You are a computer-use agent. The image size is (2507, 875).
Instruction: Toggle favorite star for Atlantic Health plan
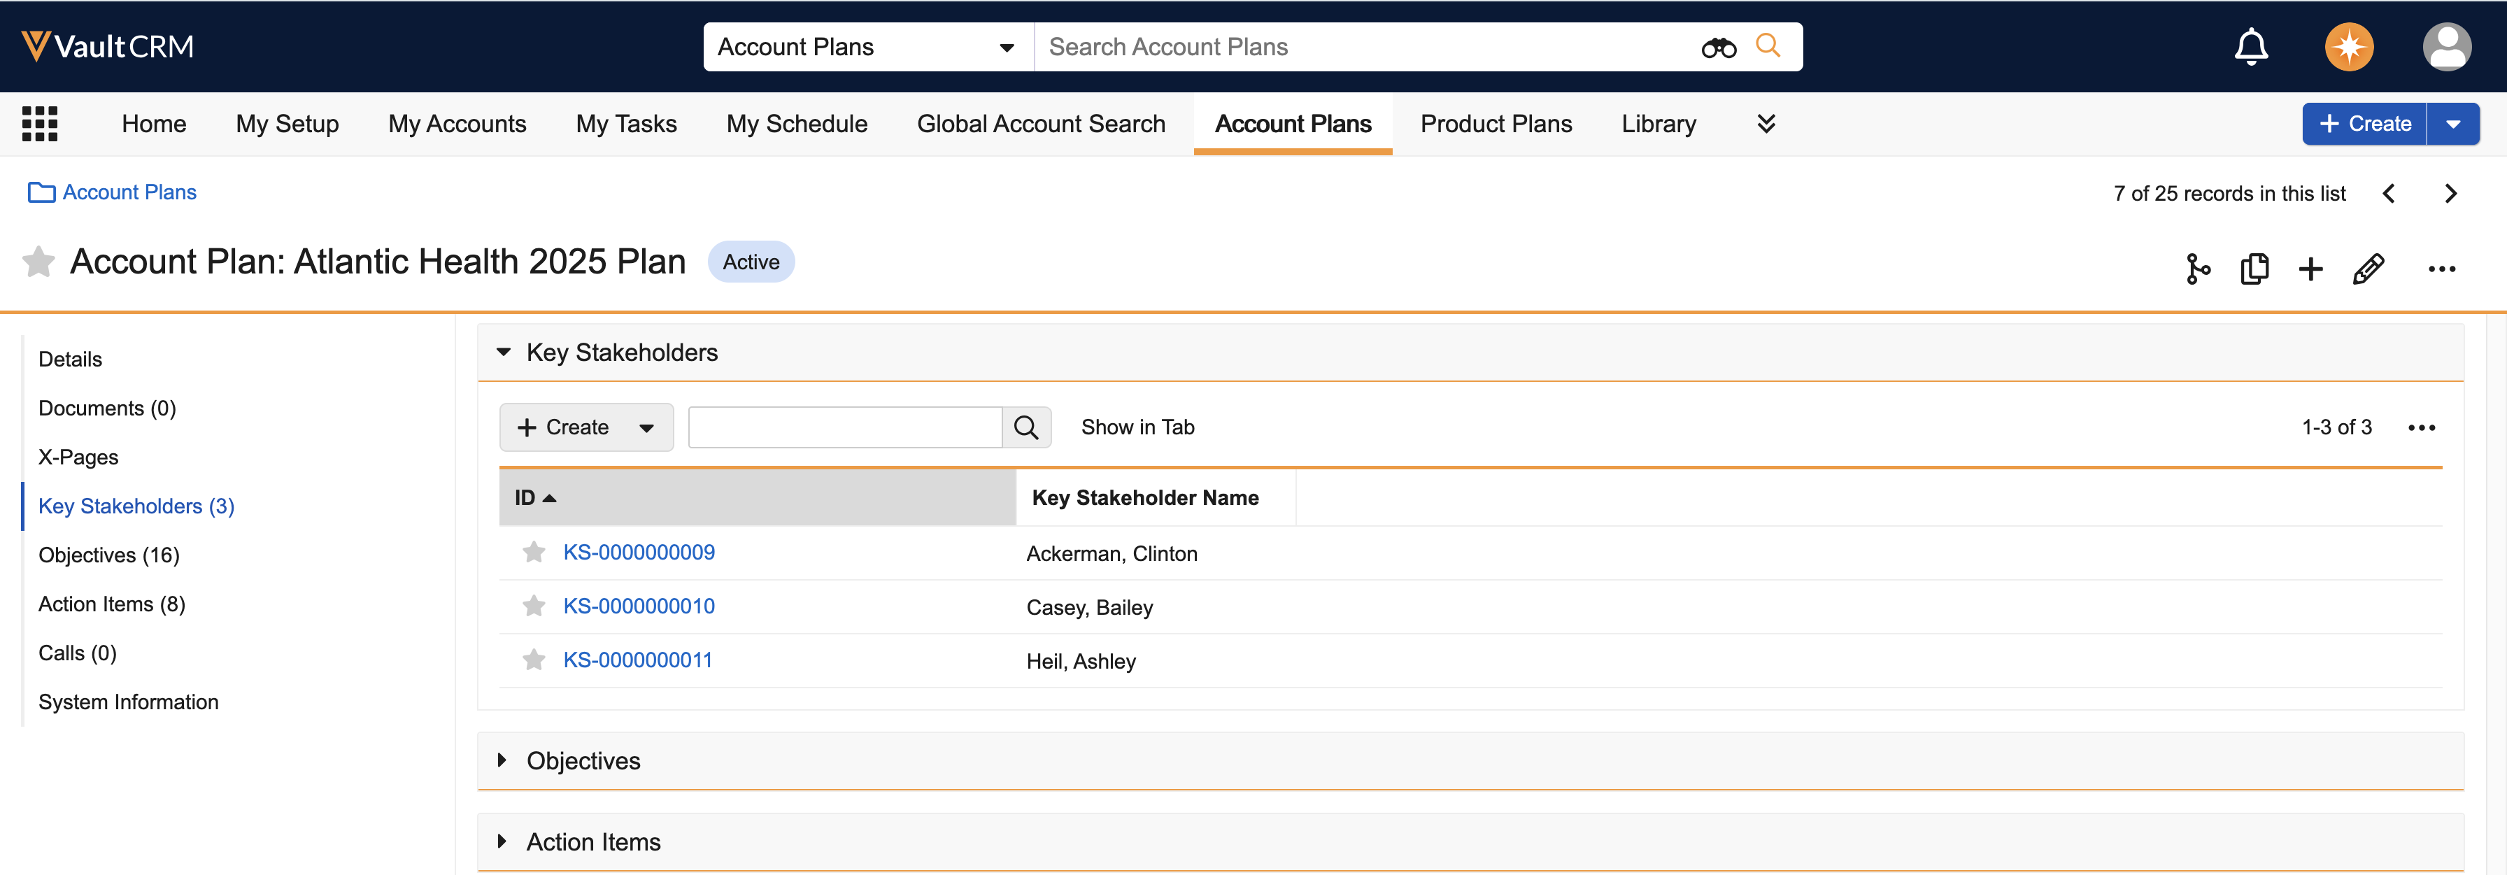click(x=38, y=262)
